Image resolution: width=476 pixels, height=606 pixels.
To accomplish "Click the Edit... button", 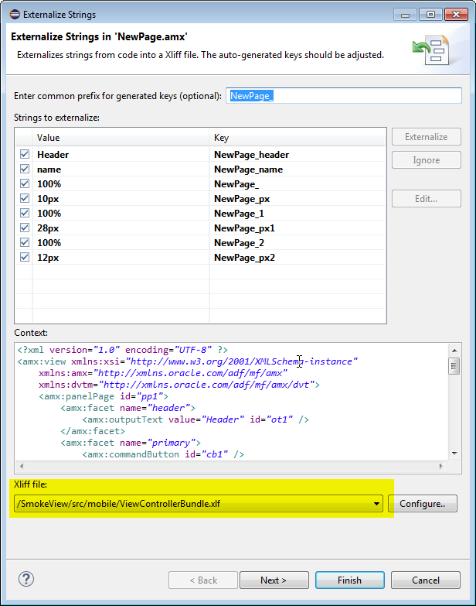I will coord(427,199).
